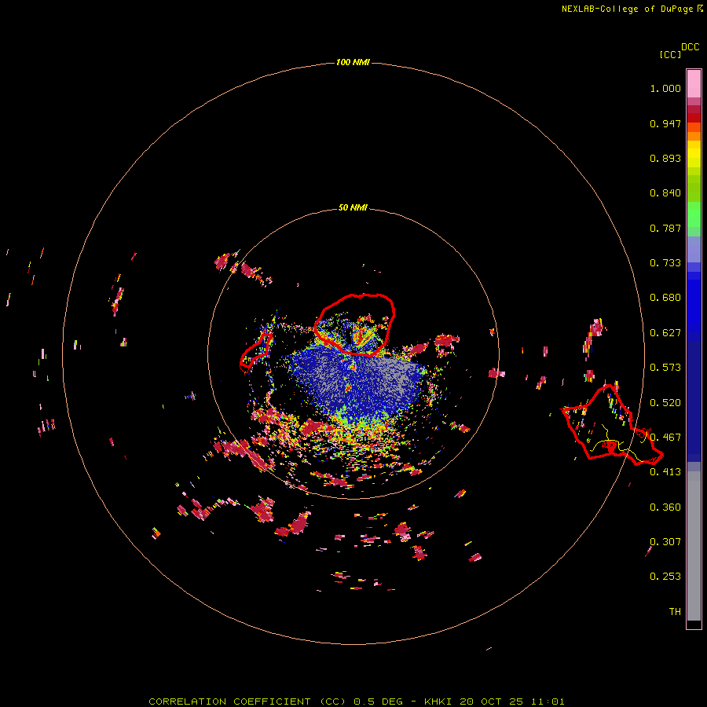This screenshot has height=707, width=707.
Task: Click the 0.893 color scale value
Action: 665,158
